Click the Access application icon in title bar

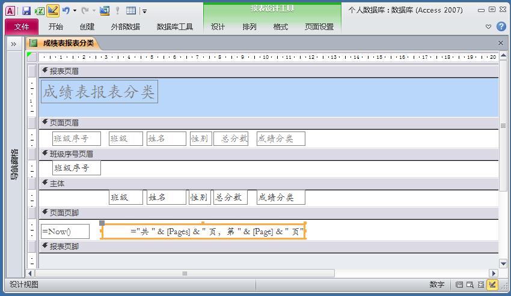click(10, 11)
